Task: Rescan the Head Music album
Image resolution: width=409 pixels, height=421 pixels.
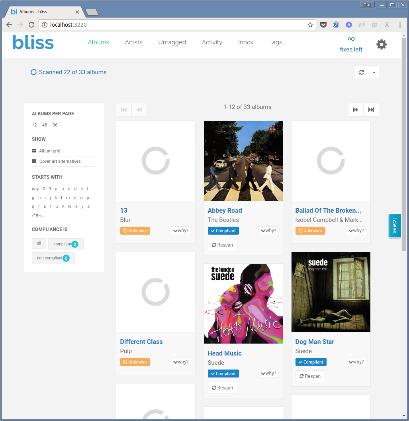Action: pyautogui.click(x=223, y=388)
